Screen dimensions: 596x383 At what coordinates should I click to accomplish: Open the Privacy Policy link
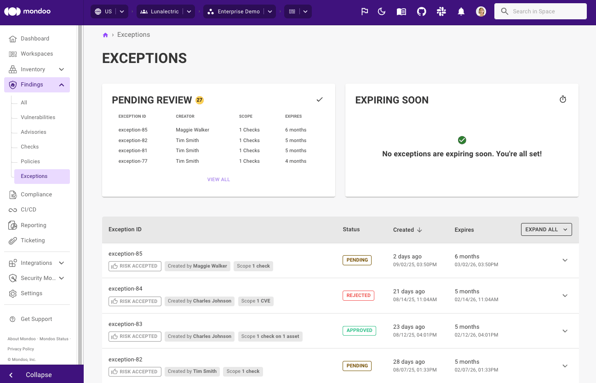(22, 349)
